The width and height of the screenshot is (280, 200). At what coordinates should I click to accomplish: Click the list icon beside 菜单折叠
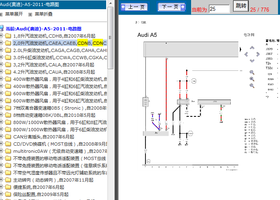coord(30,14)
